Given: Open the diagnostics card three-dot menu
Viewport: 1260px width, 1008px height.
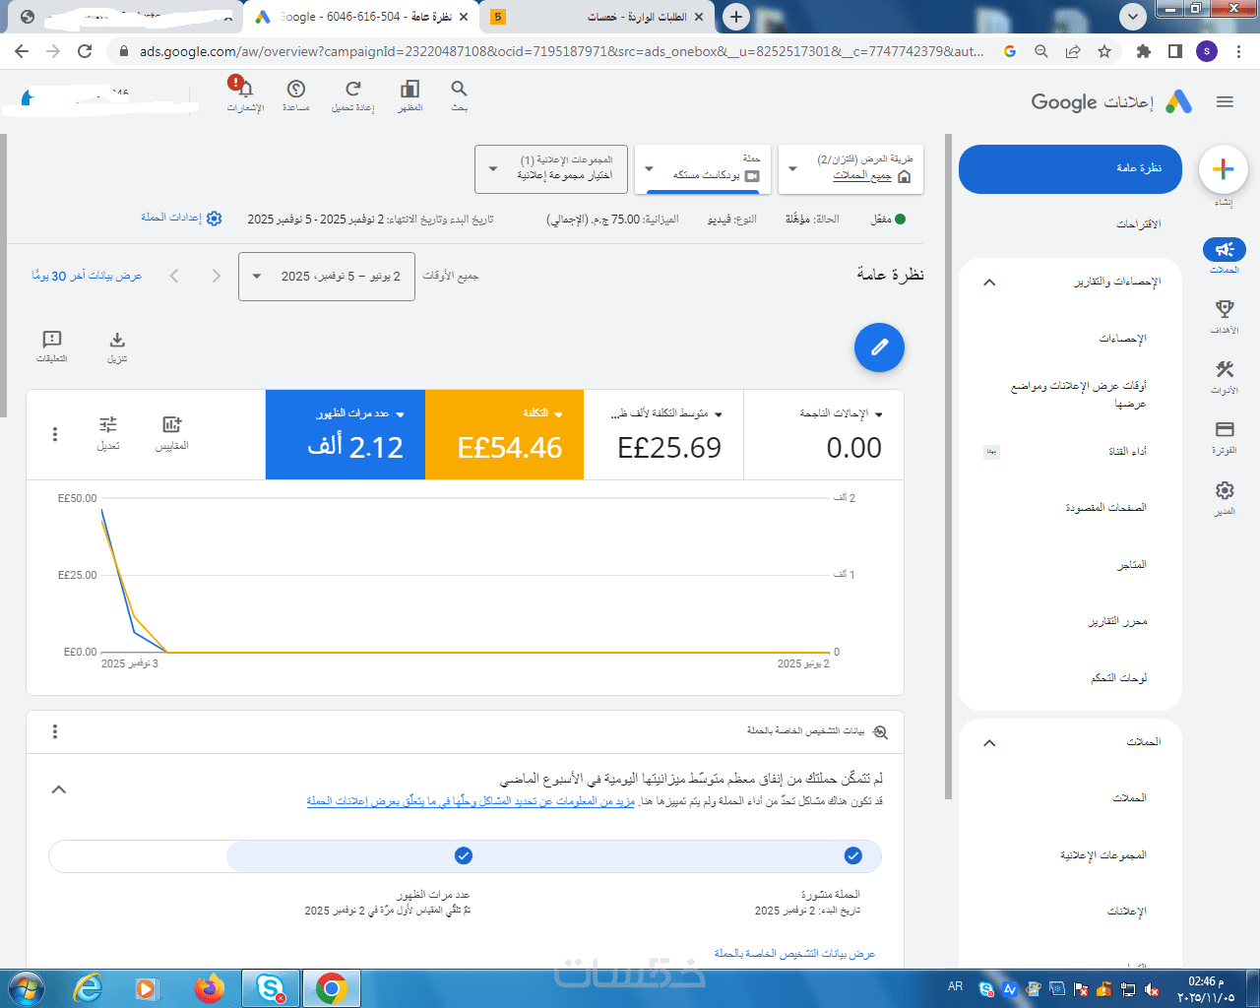Looking at the screenshot, I should click(x=55, y=731).
